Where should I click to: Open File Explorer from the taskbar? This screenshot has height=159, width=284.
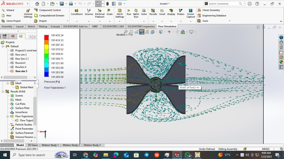[106, 155]
